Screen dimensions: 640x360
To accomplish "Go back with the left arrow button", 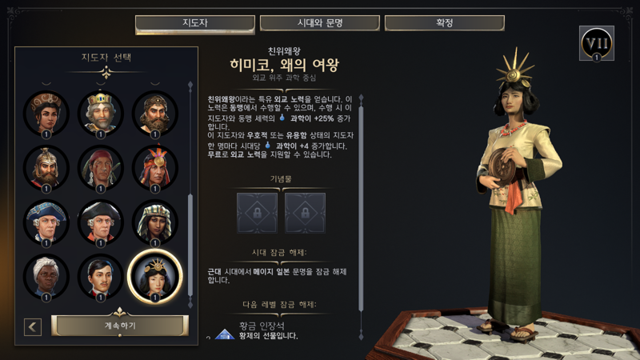I will click(33, 327).
